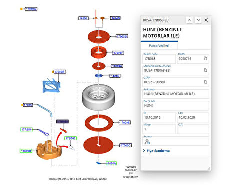Viewport: 226px width, 187px height.
Task: Copy the engineering number 8U5A-17B068-EB
Action: pos(205,70)
